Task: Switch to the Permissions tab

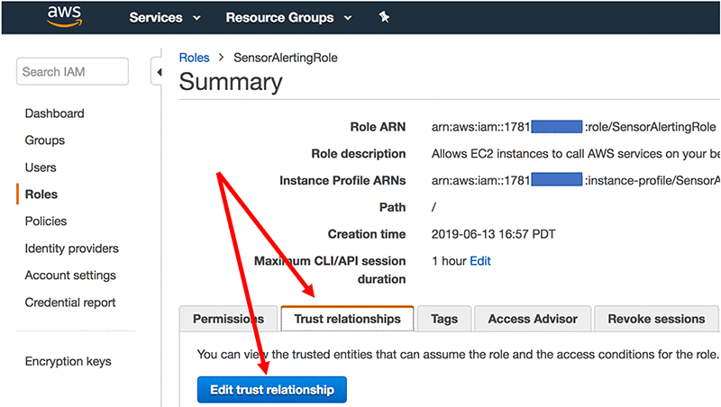Action: 229,319
